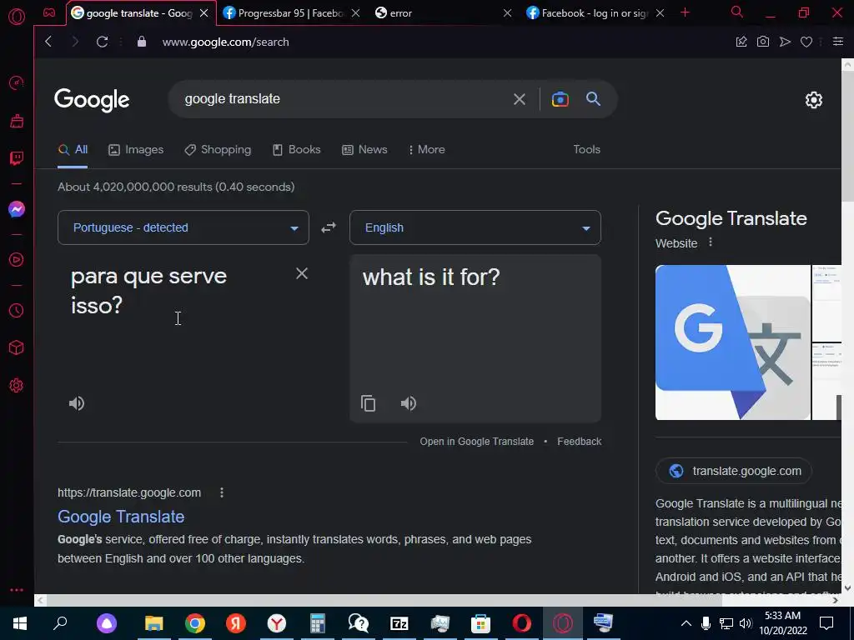Clear the Google search box
854x640 pixels.
coord(519,99)
